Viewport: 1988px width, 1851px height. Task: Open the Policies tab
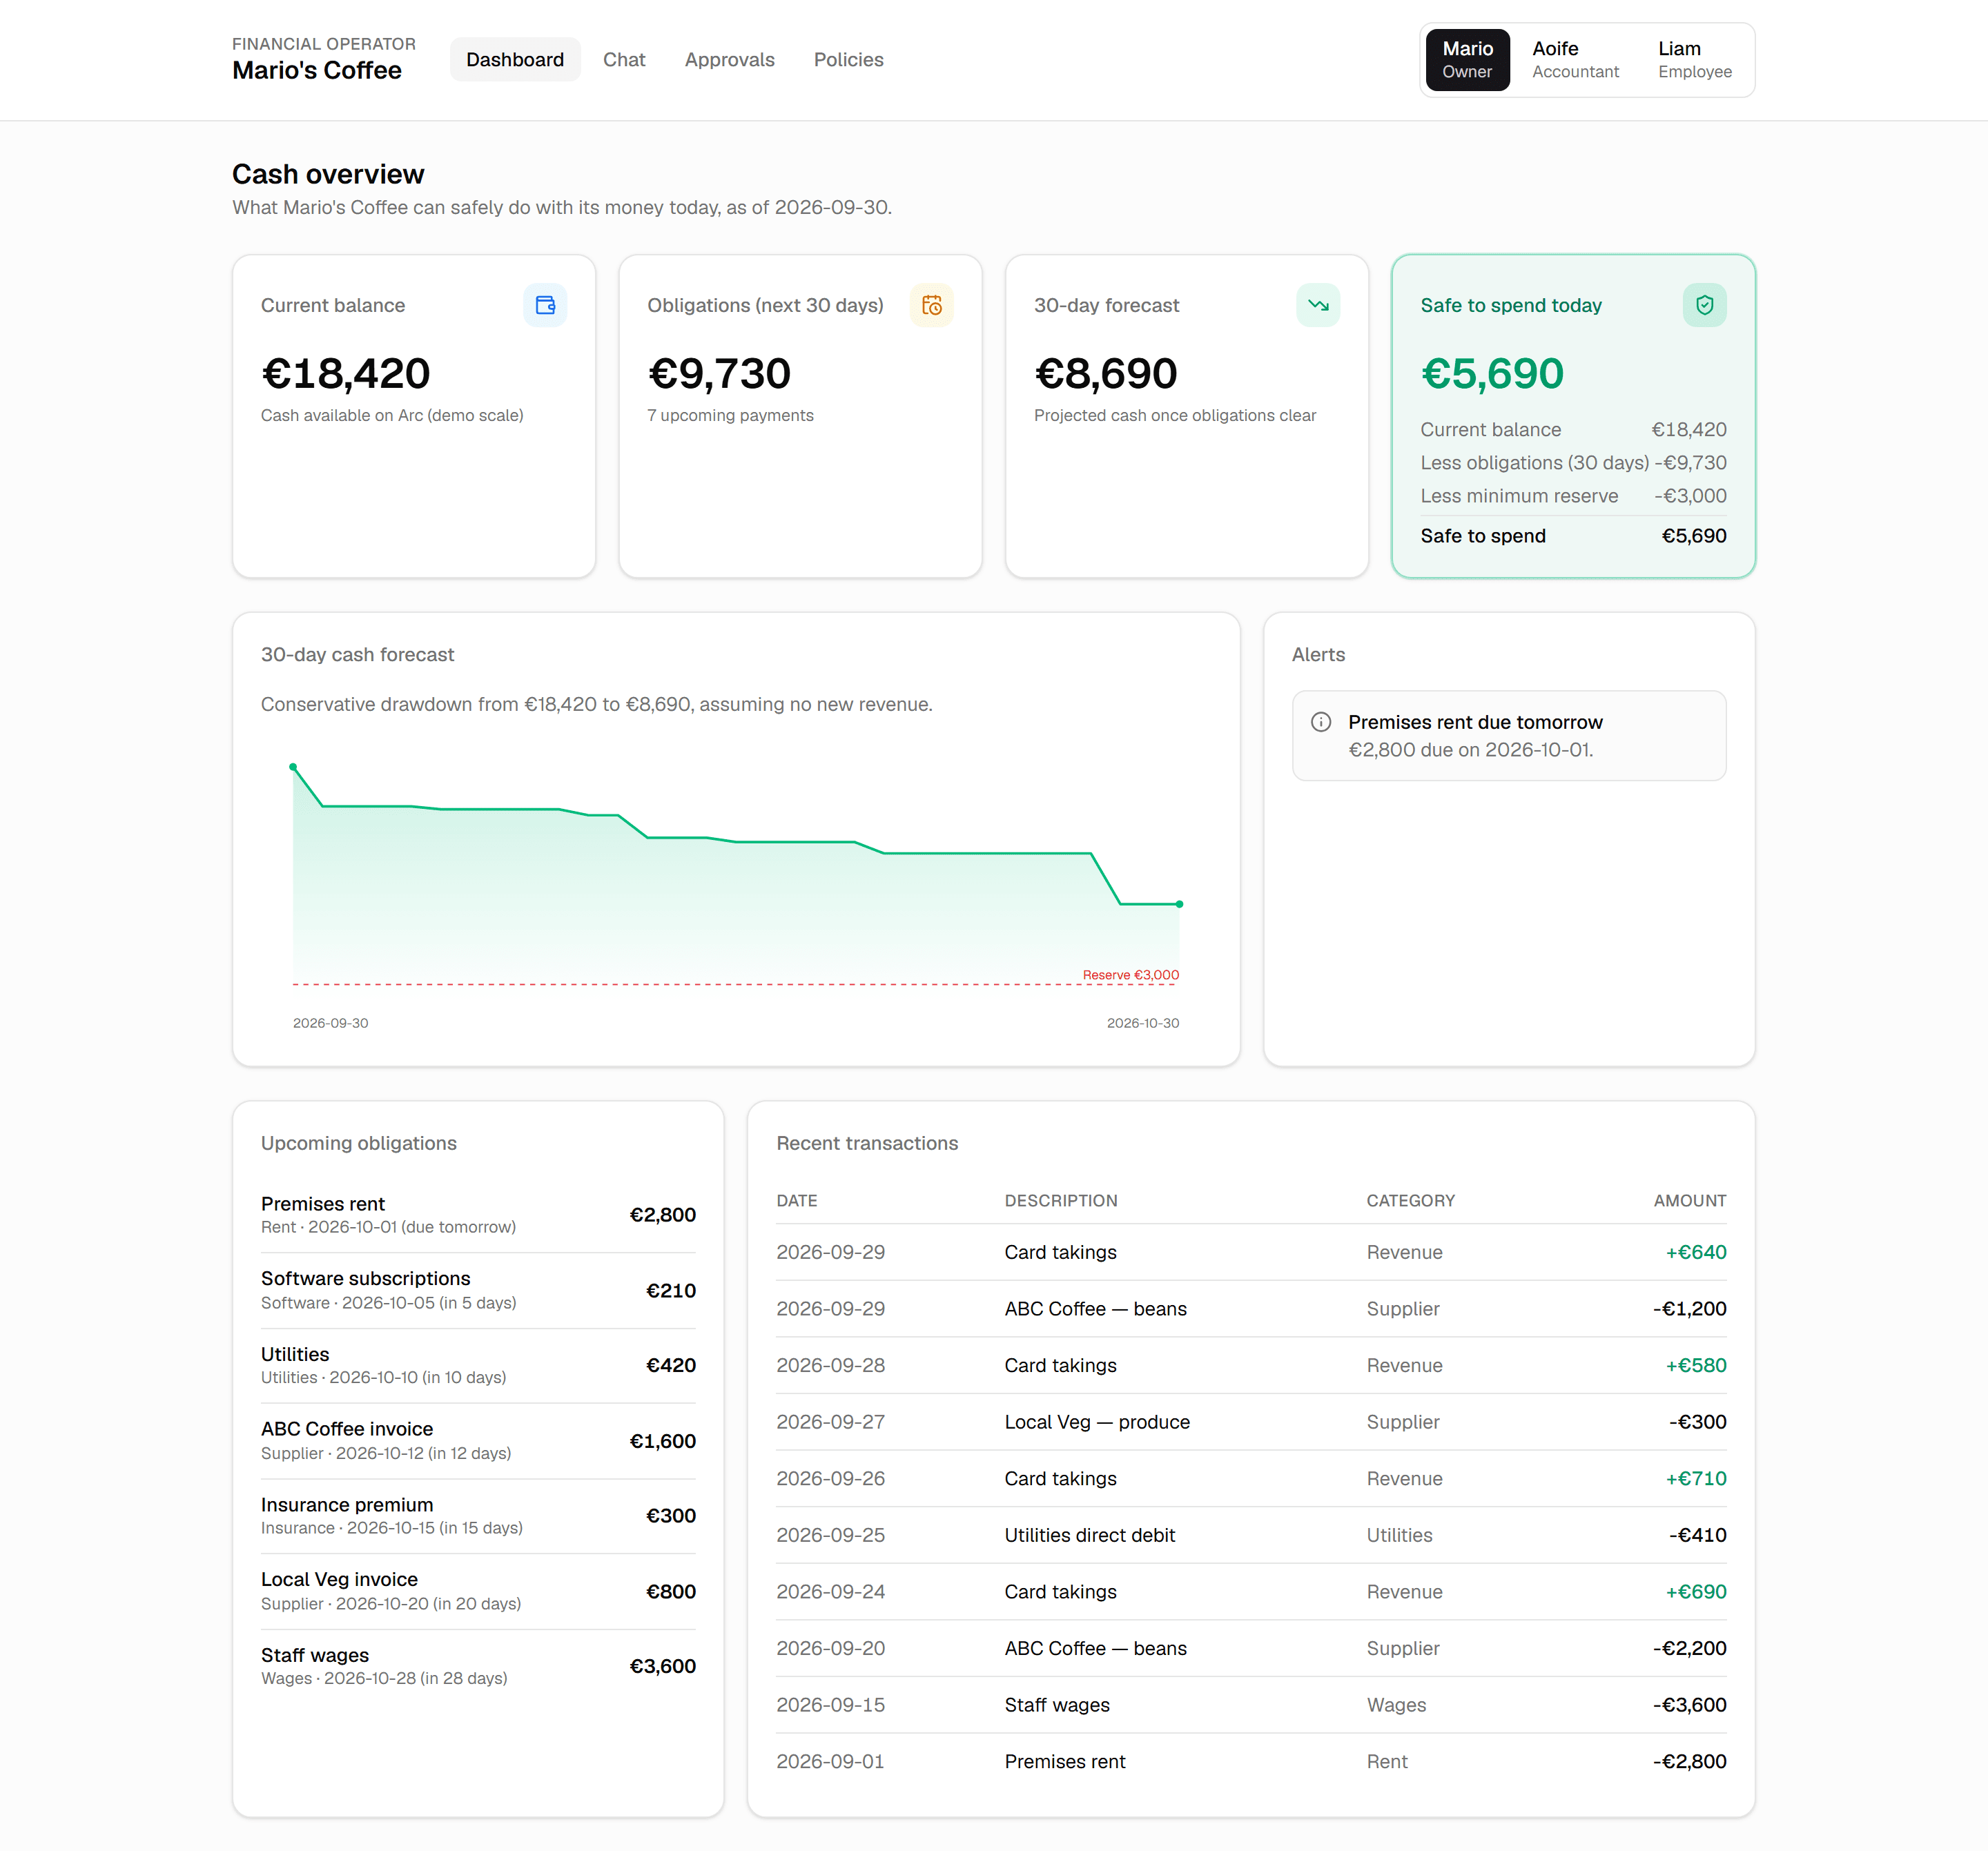coord(848,60)
